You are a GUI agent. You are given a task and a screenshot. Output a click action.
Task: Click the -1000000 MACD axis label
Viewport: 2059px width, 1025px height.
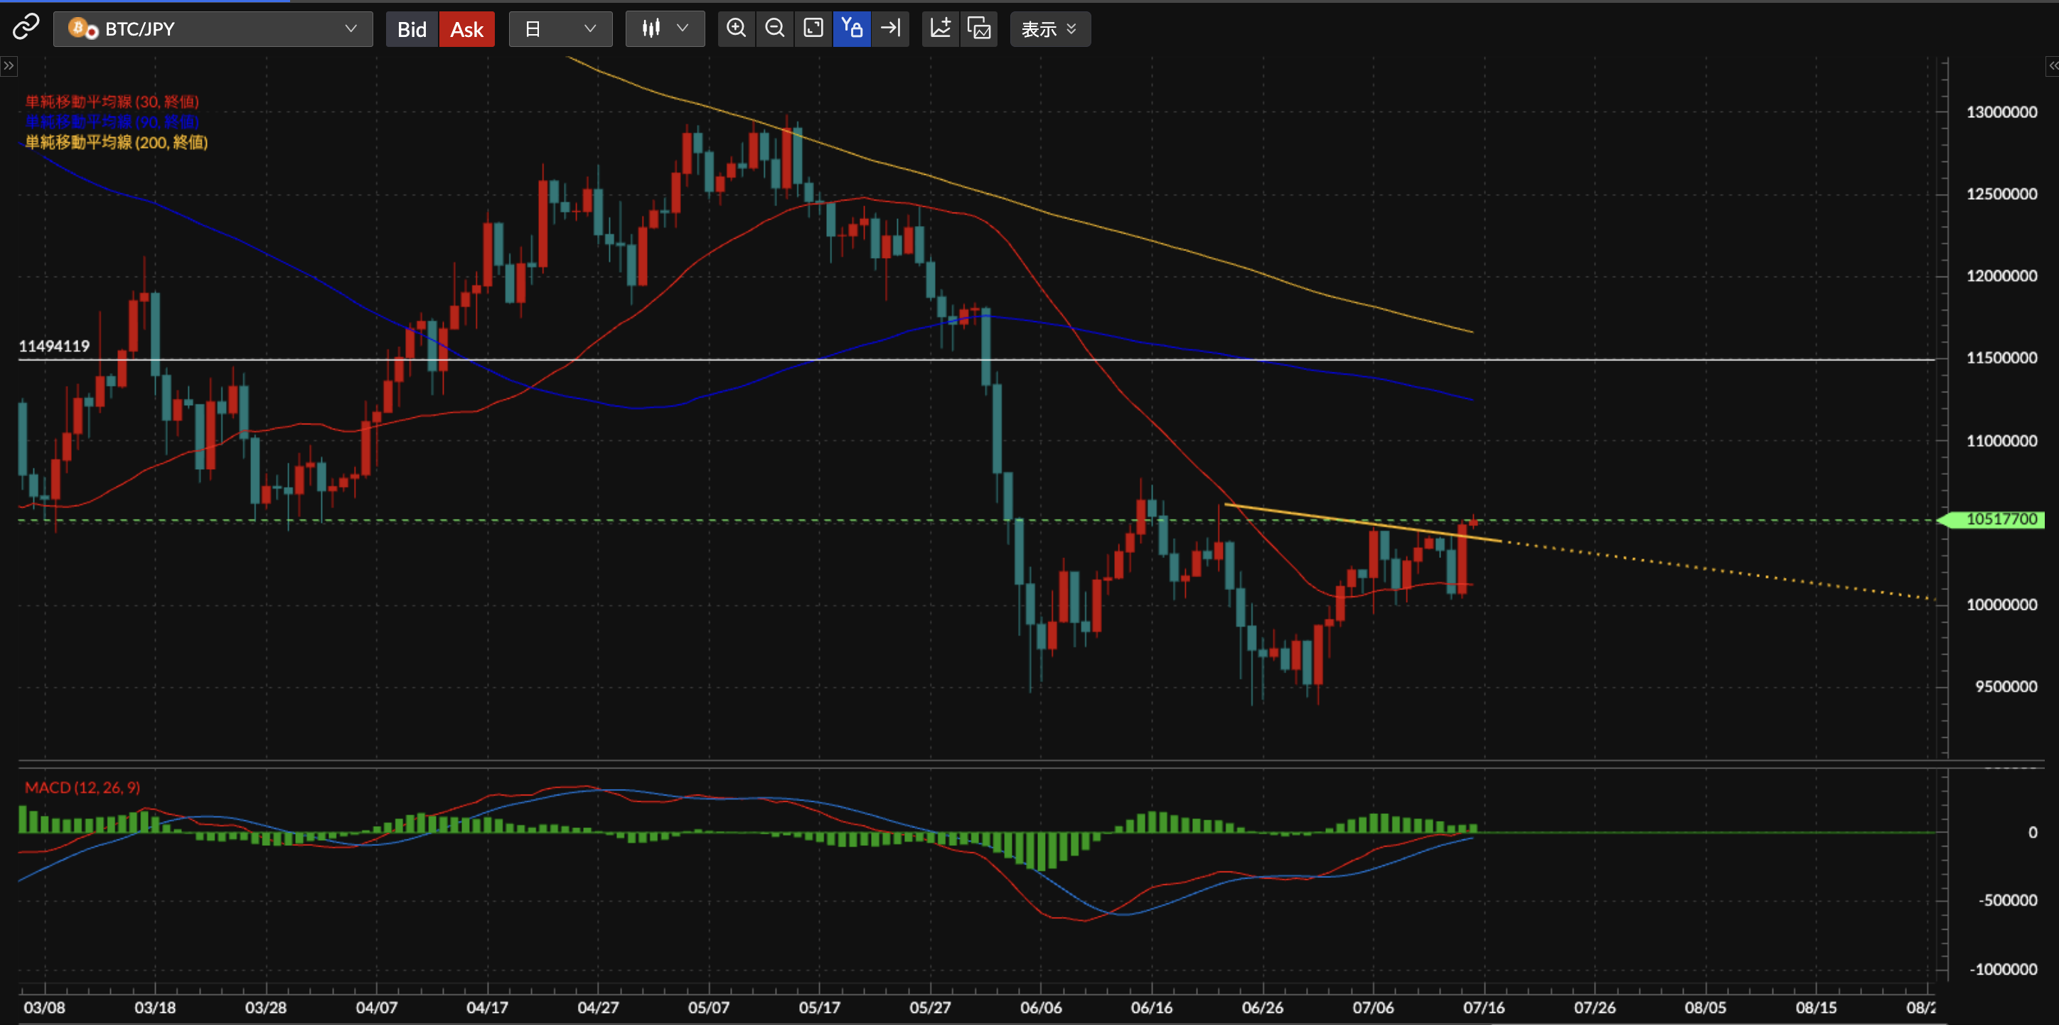click(2004, 969)
